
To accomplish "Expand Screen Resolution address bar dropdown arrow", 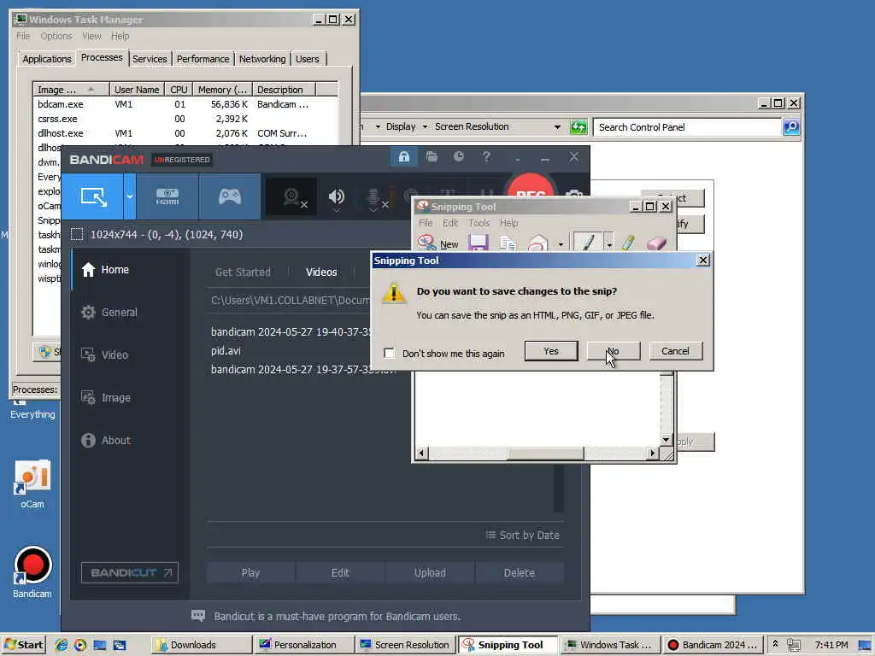I will 557,127.
